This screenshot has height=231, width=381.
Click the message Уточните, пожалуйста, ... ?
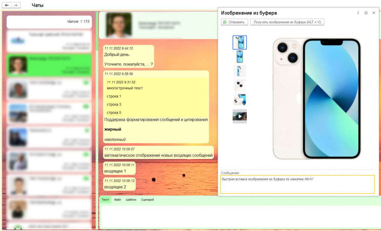point(128,64)
